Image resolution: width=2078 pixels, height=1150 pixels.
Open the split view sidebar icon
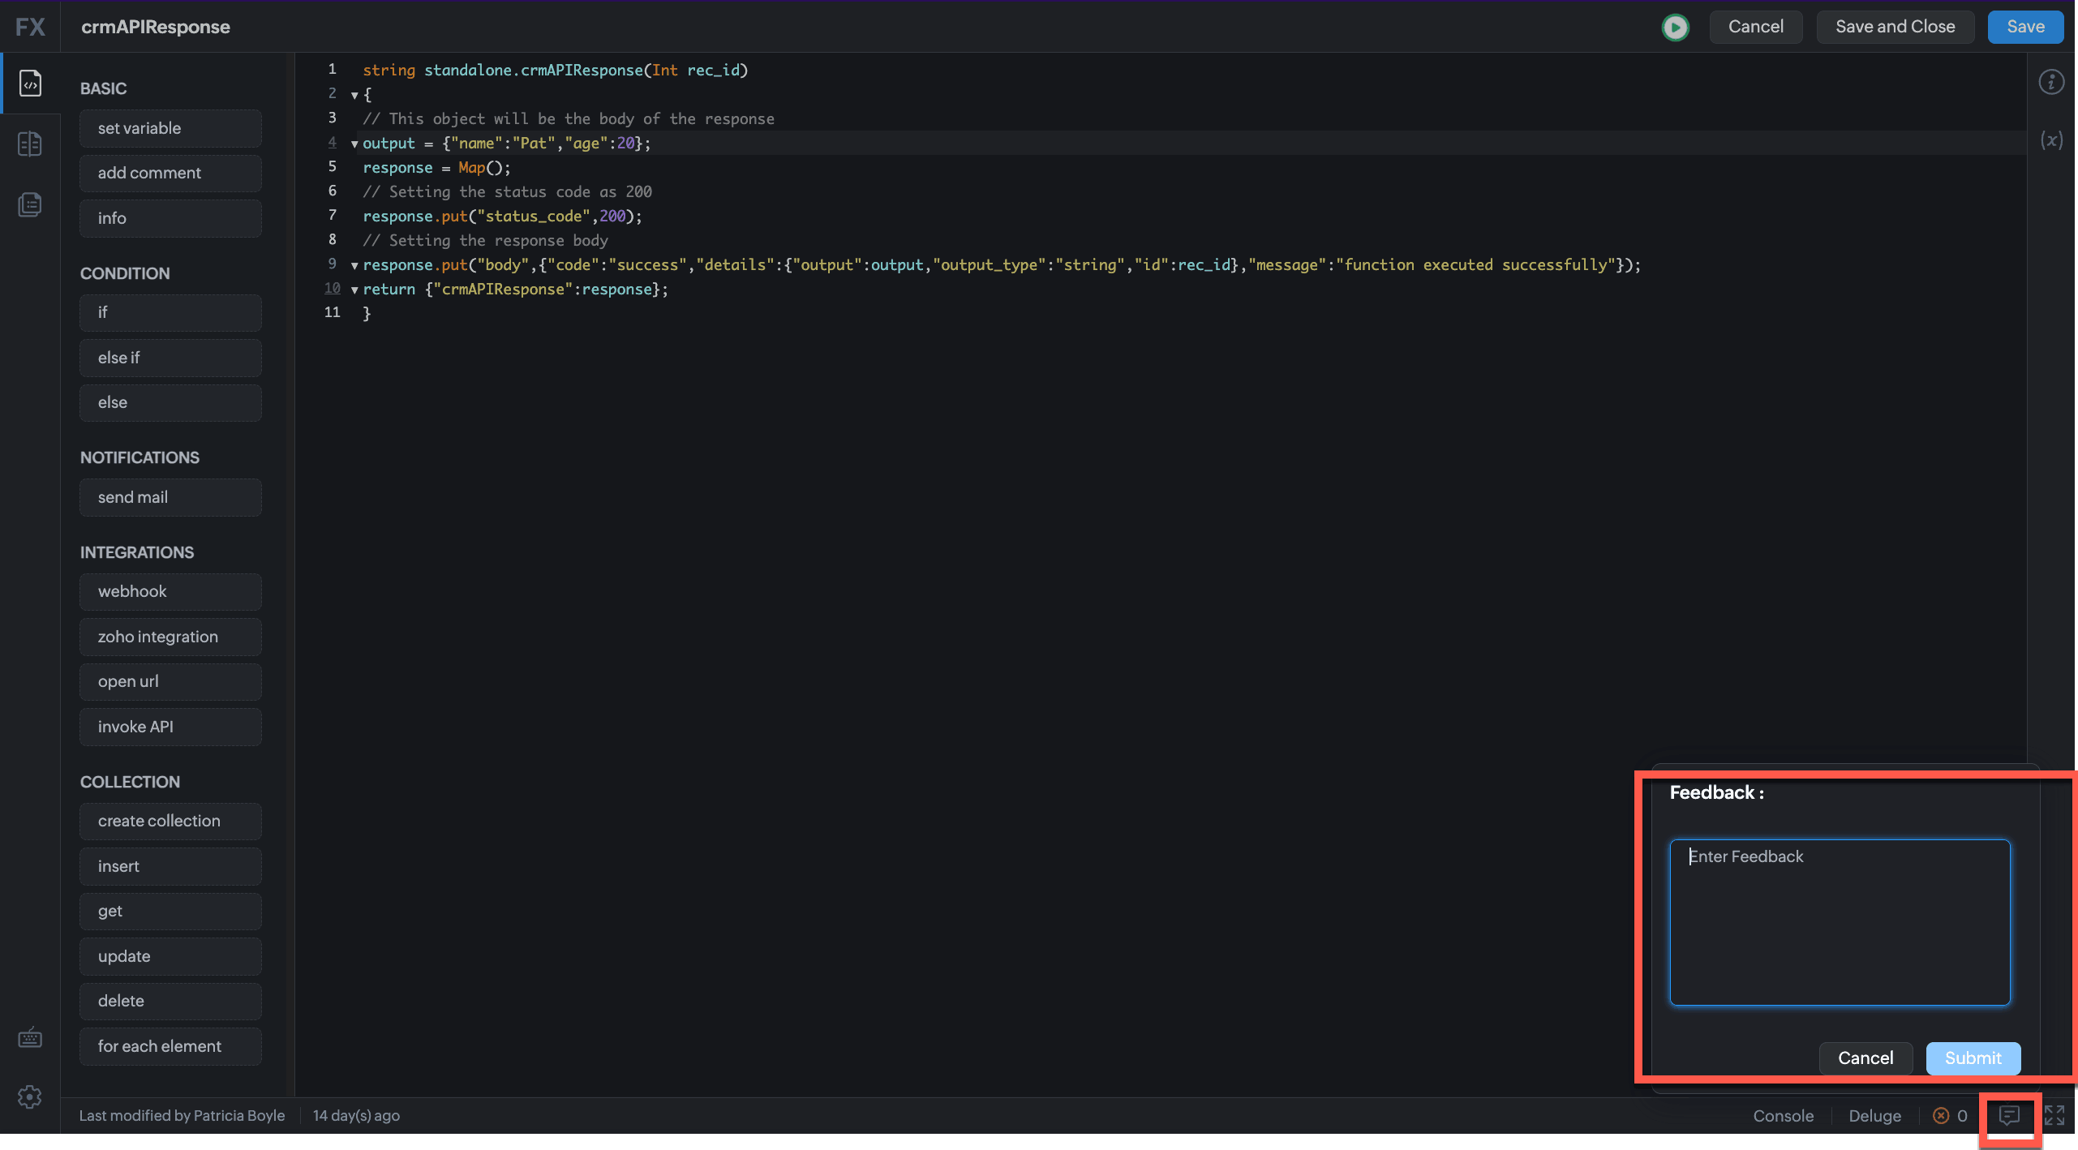click(30, 144)
